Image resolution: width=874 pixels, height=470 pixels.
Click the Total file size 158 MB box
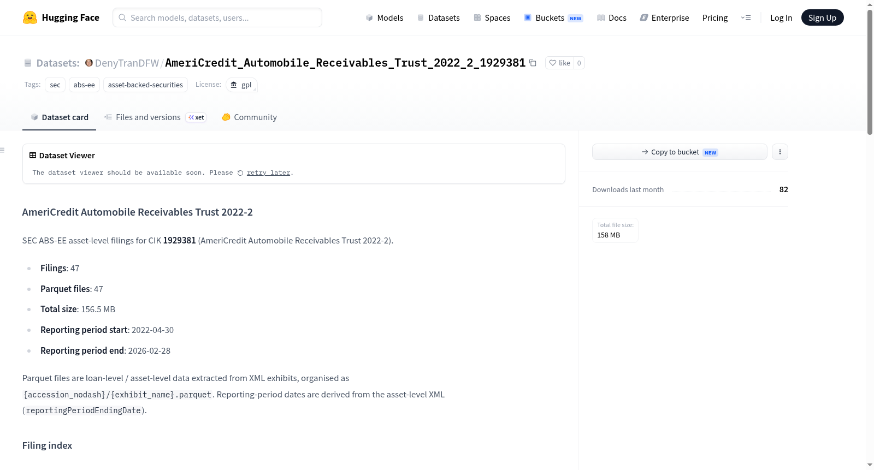[615, 230]
